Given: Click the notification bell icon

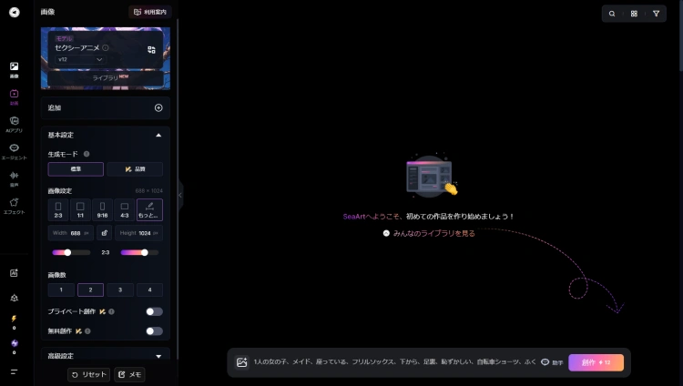Looking at the screenshot, I should (x=14, y=298).
